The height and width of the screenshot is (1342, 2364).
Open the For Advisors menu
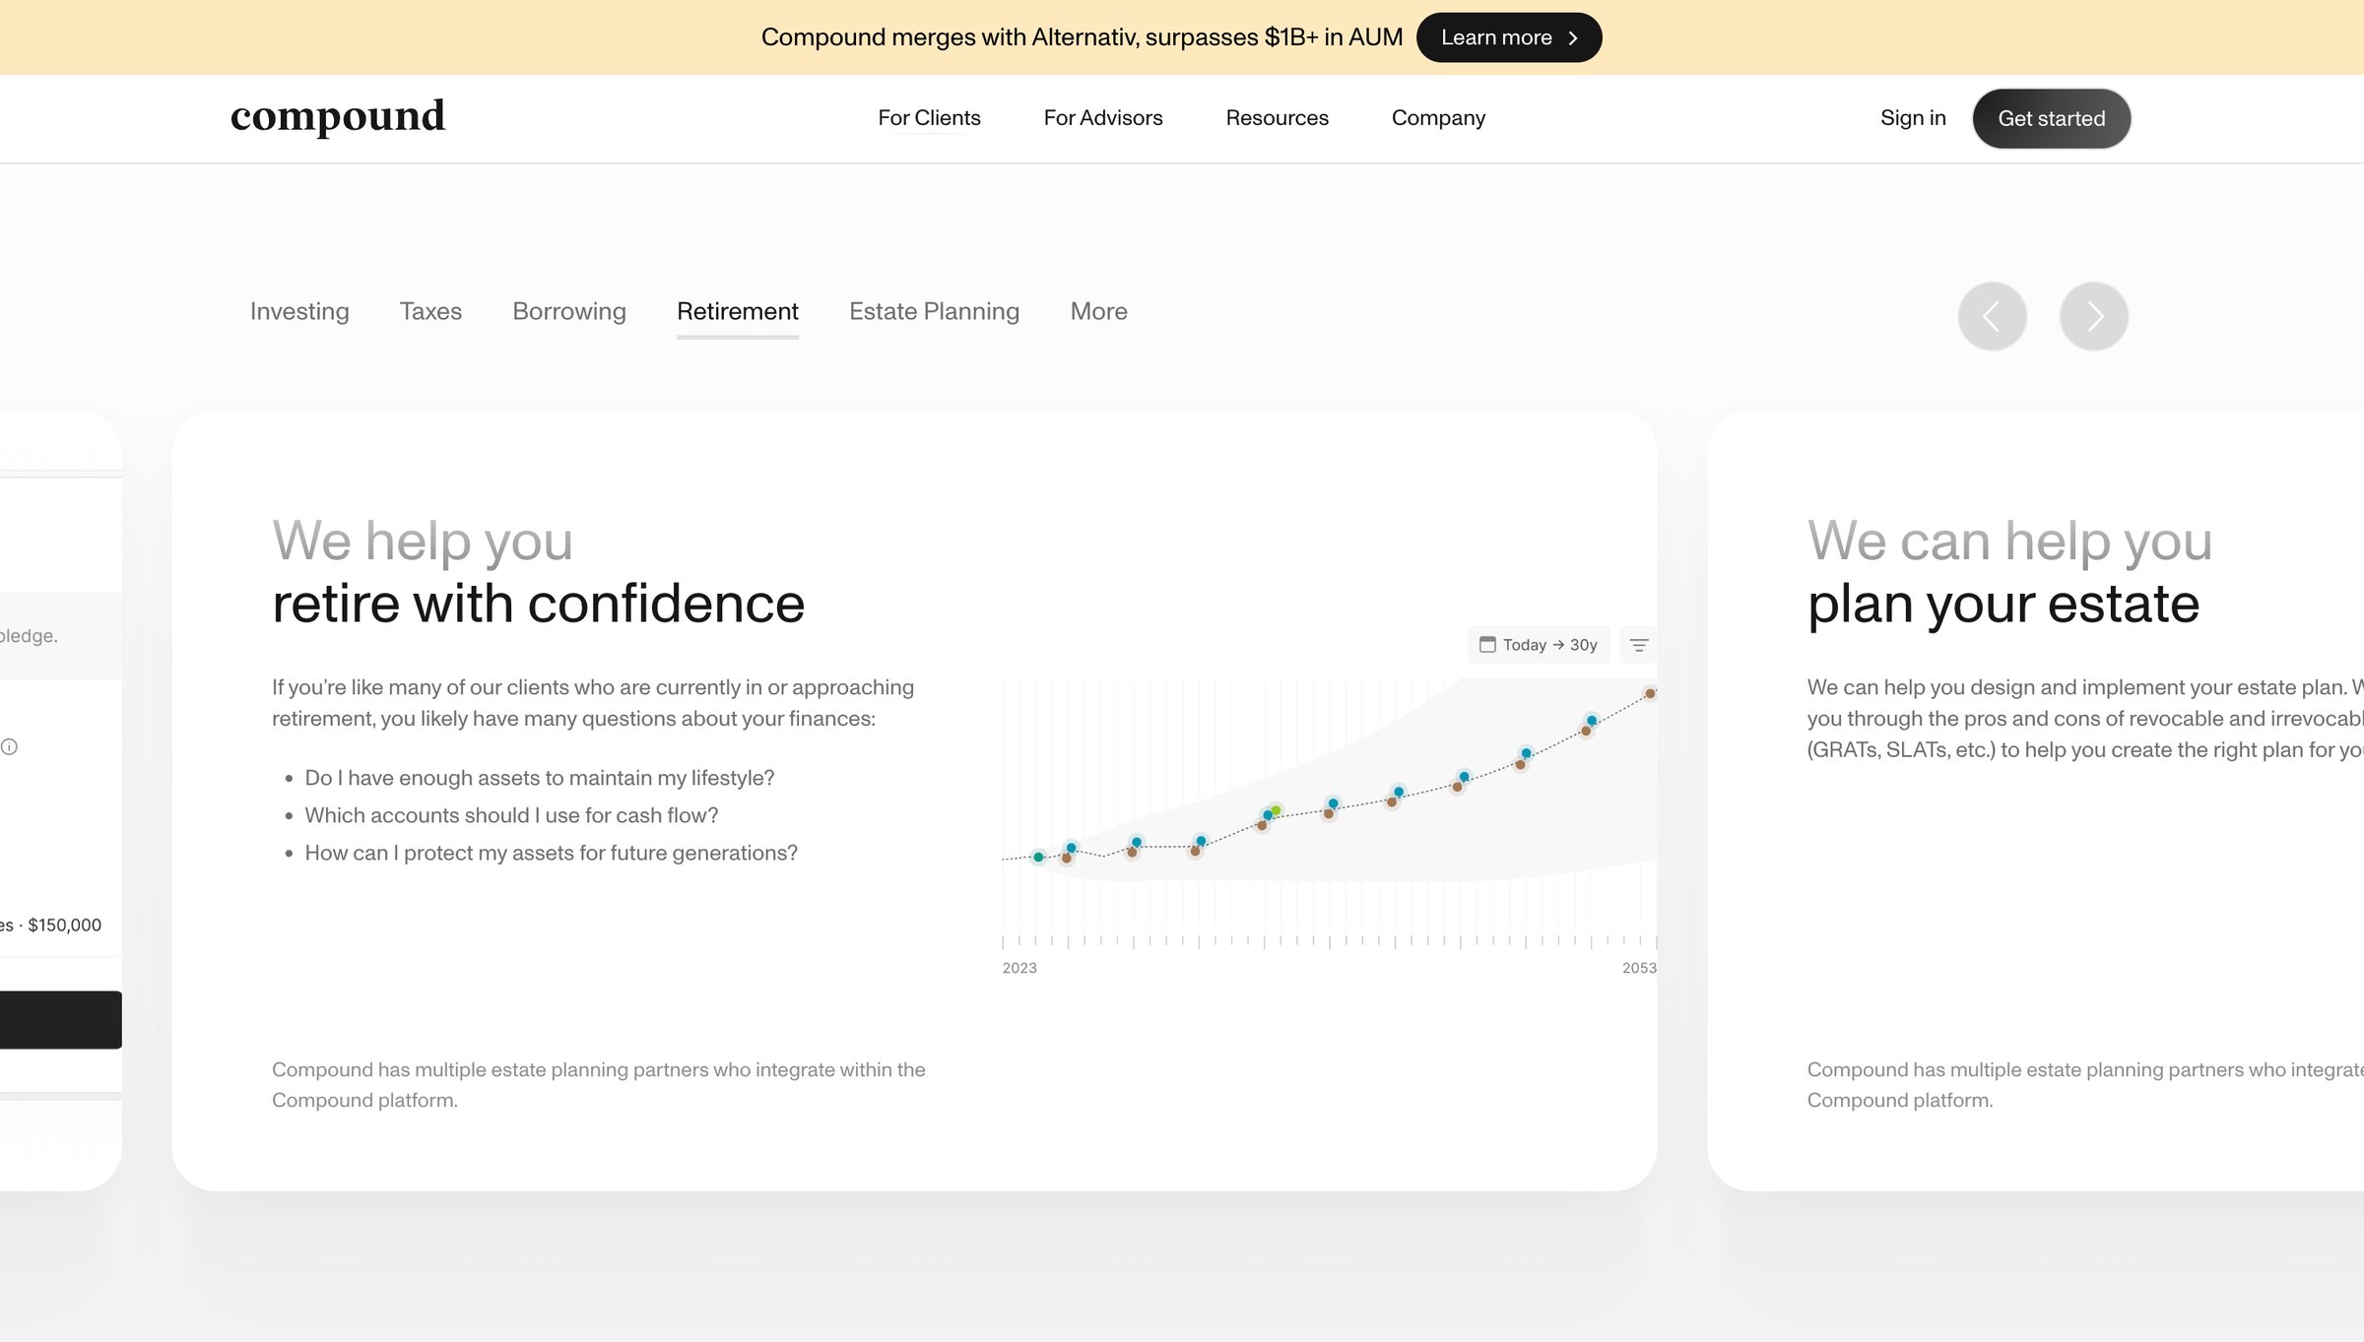click(x=1103, y=118)
